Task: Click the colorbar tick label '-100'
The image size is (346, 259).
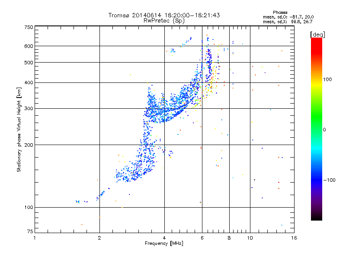Action: [329, 180]
